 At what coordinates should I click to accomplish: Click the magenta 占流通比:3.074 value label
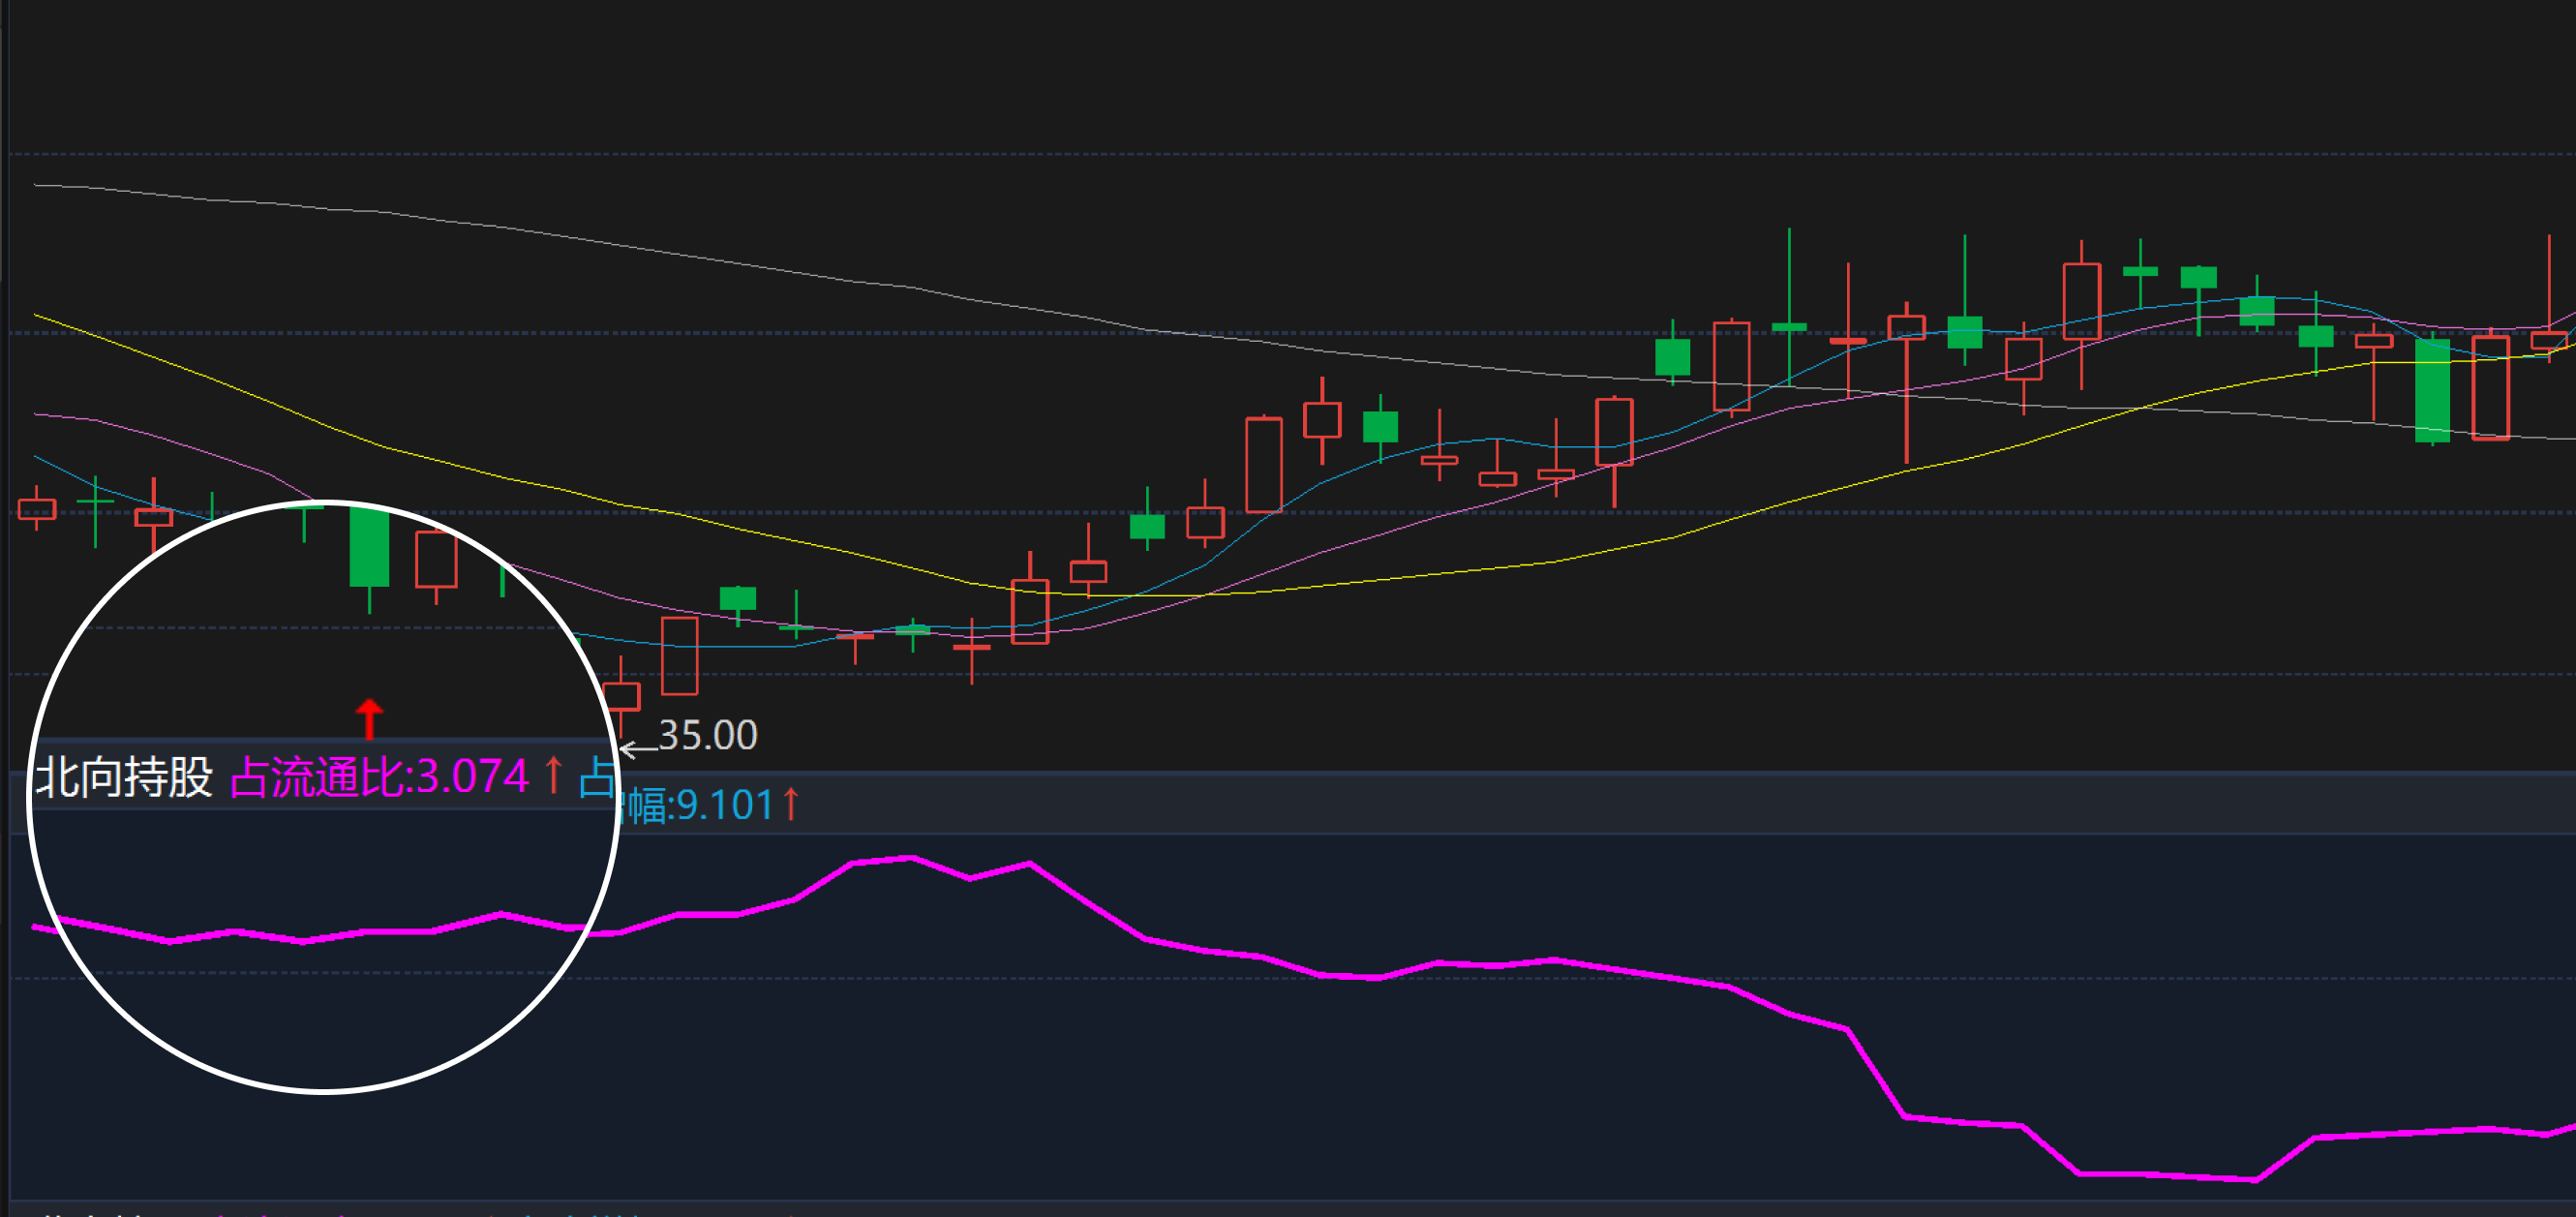point(379,777)
